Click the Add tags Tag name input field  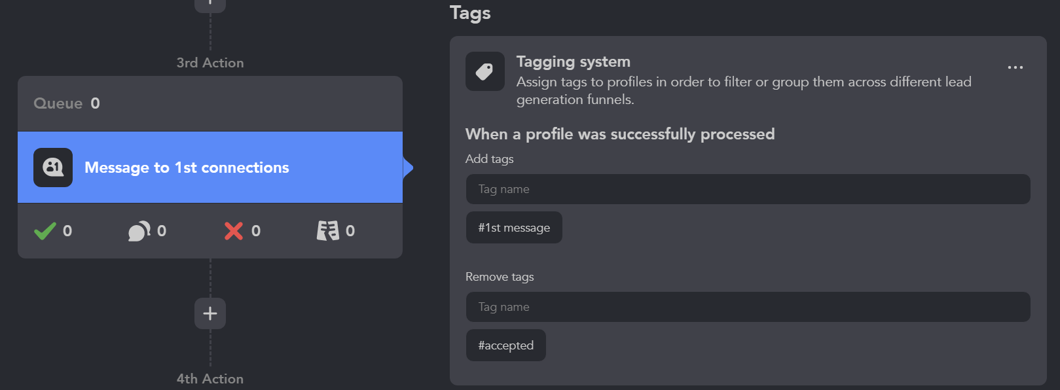(747, 188)
